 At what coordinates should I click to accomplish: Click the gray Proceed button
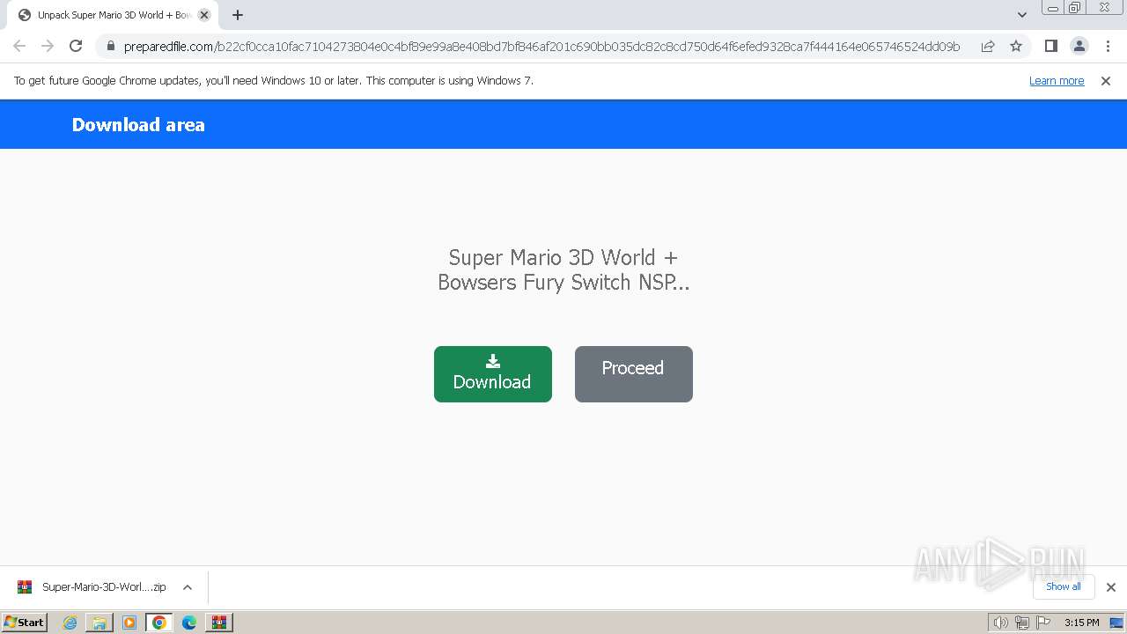coord(634,374)
